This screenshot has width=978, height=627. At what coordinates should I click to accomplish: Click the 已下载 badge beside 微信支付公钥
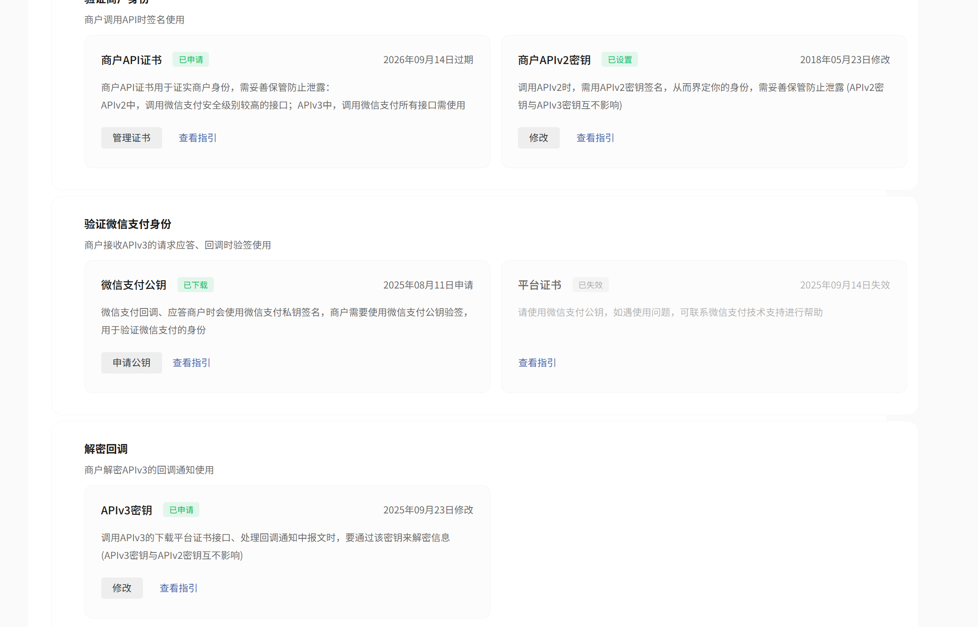point(195,285)
